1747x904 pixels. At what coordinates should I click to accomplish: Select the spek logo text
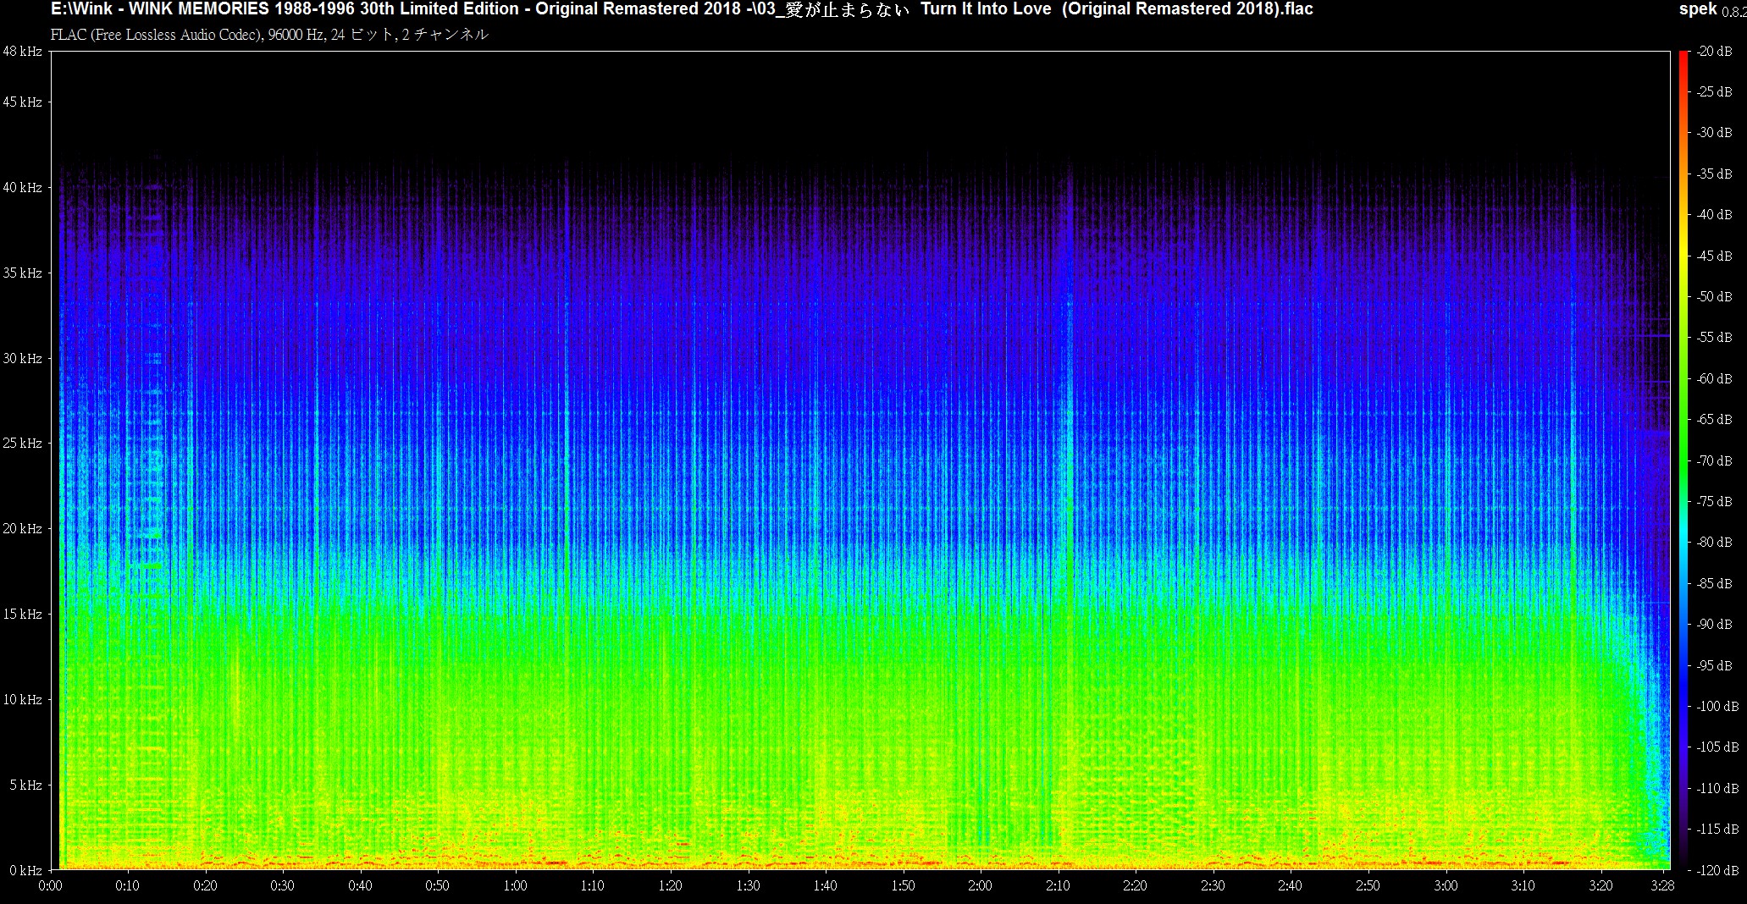tap(1698, 9)
